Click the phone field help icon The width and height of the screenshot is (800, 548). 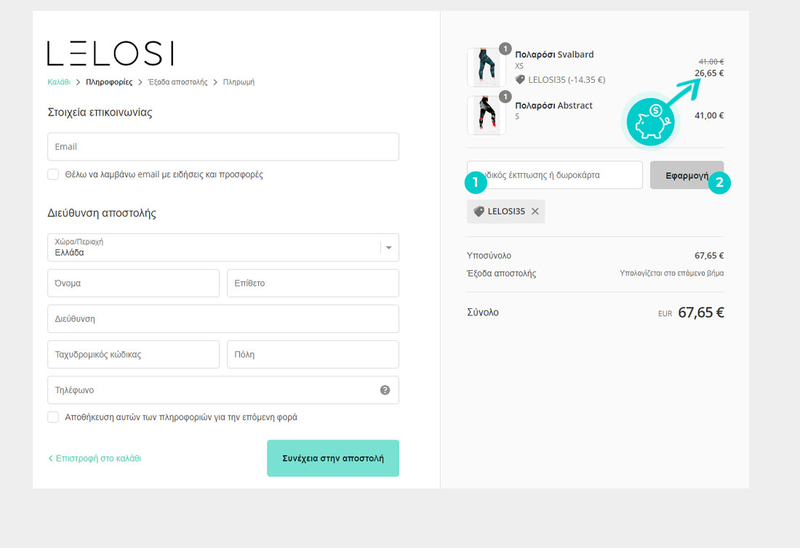click(x=385, y=390)
